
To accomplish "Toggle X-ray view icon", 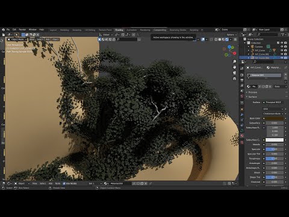I will (x=211, y=39).
